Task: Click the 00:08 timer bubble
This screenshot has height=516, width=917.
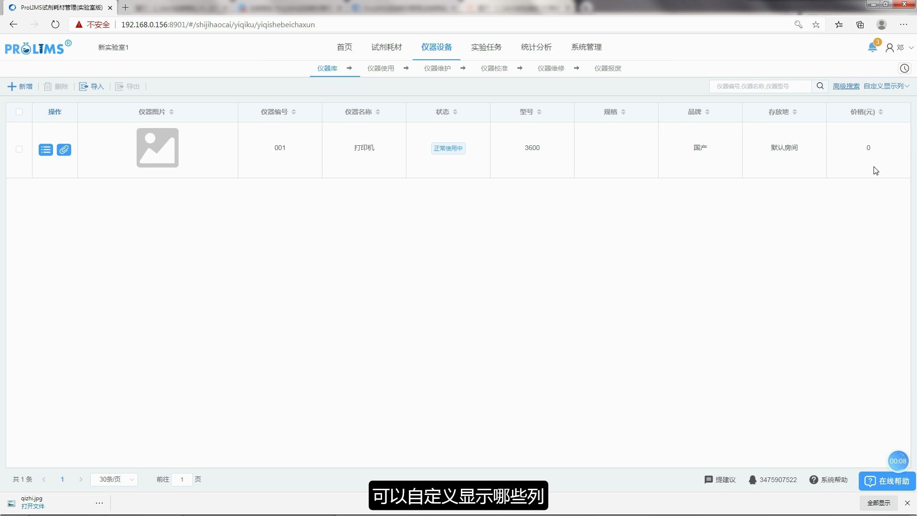Action: (x=898, y=461)
